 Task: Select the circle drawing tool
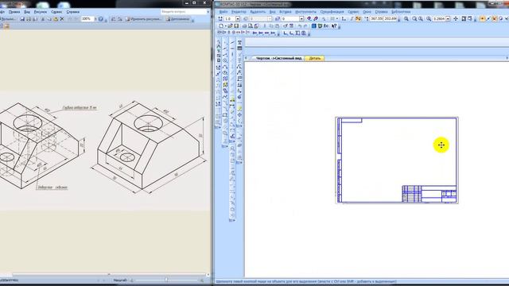point(225,60)
